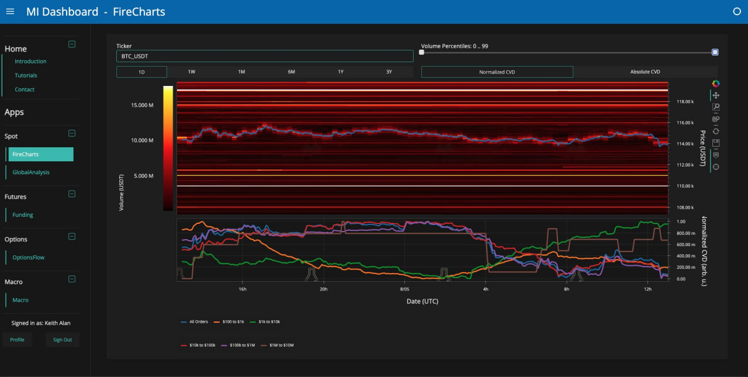The image size is (748, 377).
Task: Select the Pan tool in chart toolbar
Action: (716, 95)
